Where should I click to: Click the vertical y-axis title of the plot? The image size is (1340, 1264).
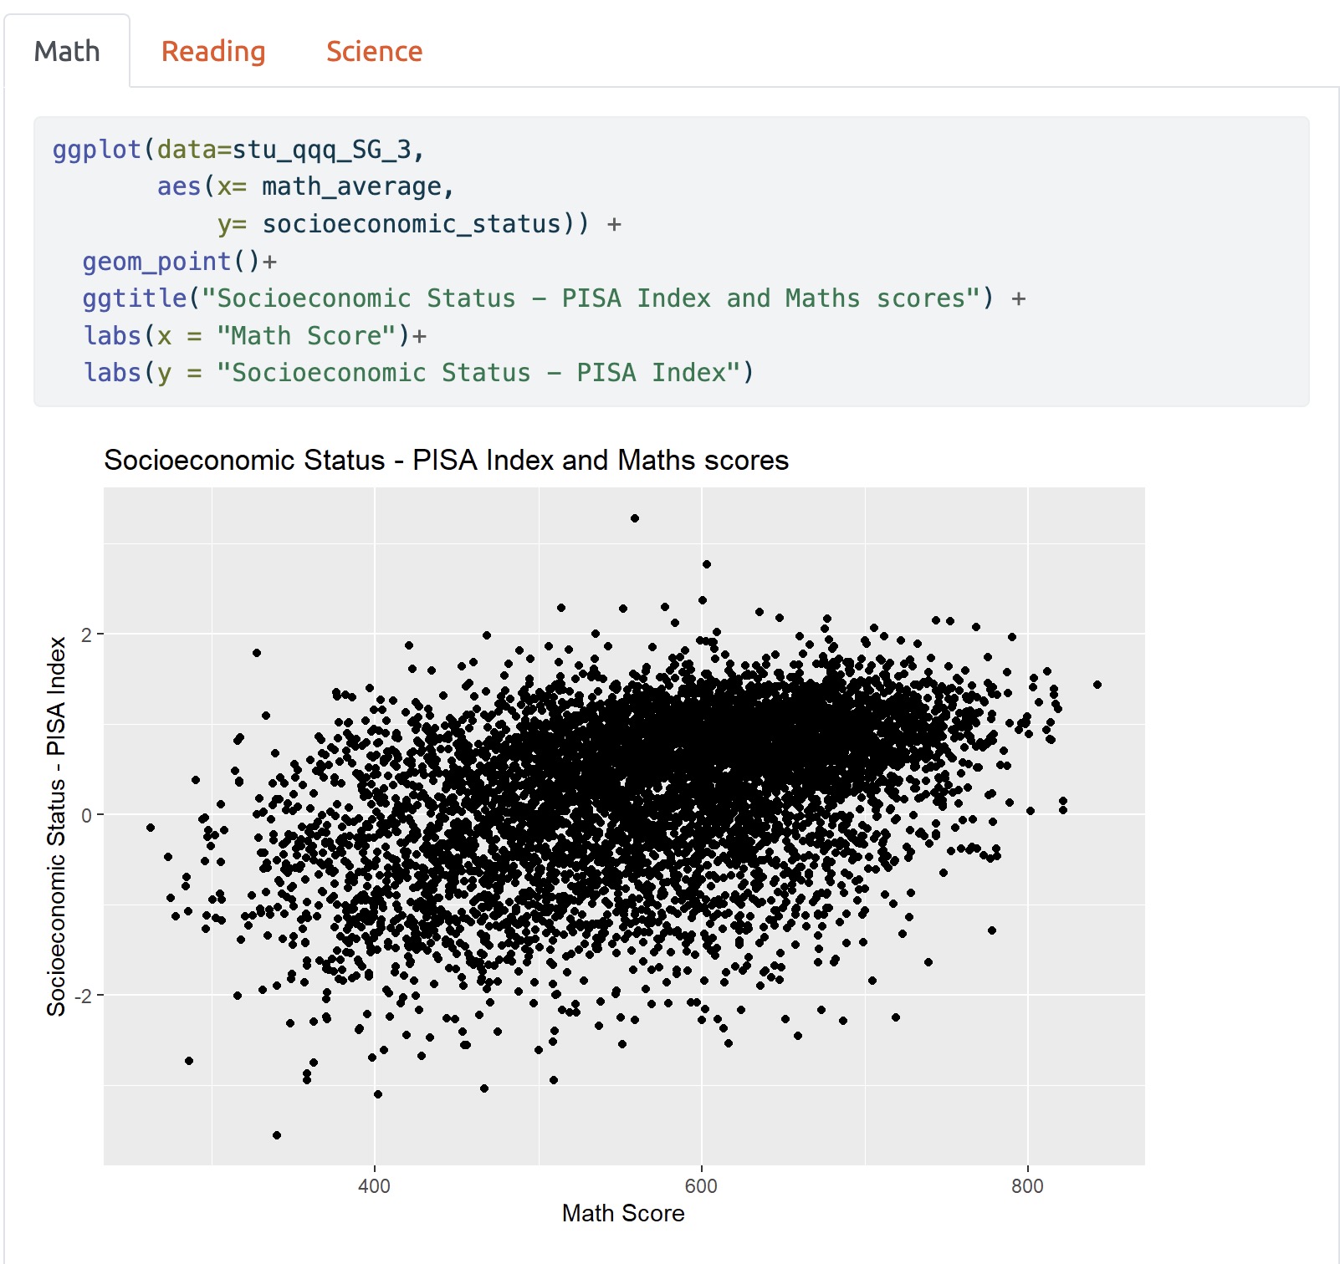[x=56, y=826]
